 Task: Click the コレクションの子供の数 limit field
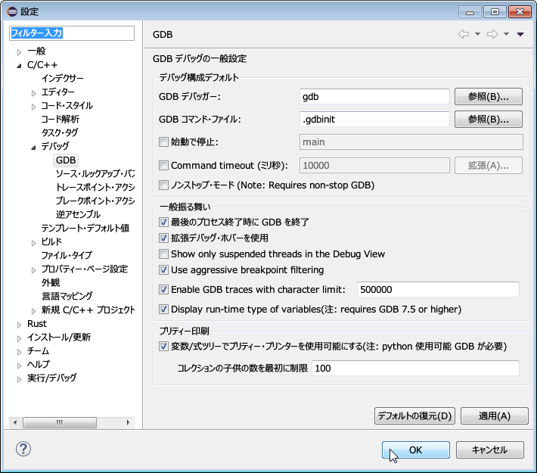[415, 368]
